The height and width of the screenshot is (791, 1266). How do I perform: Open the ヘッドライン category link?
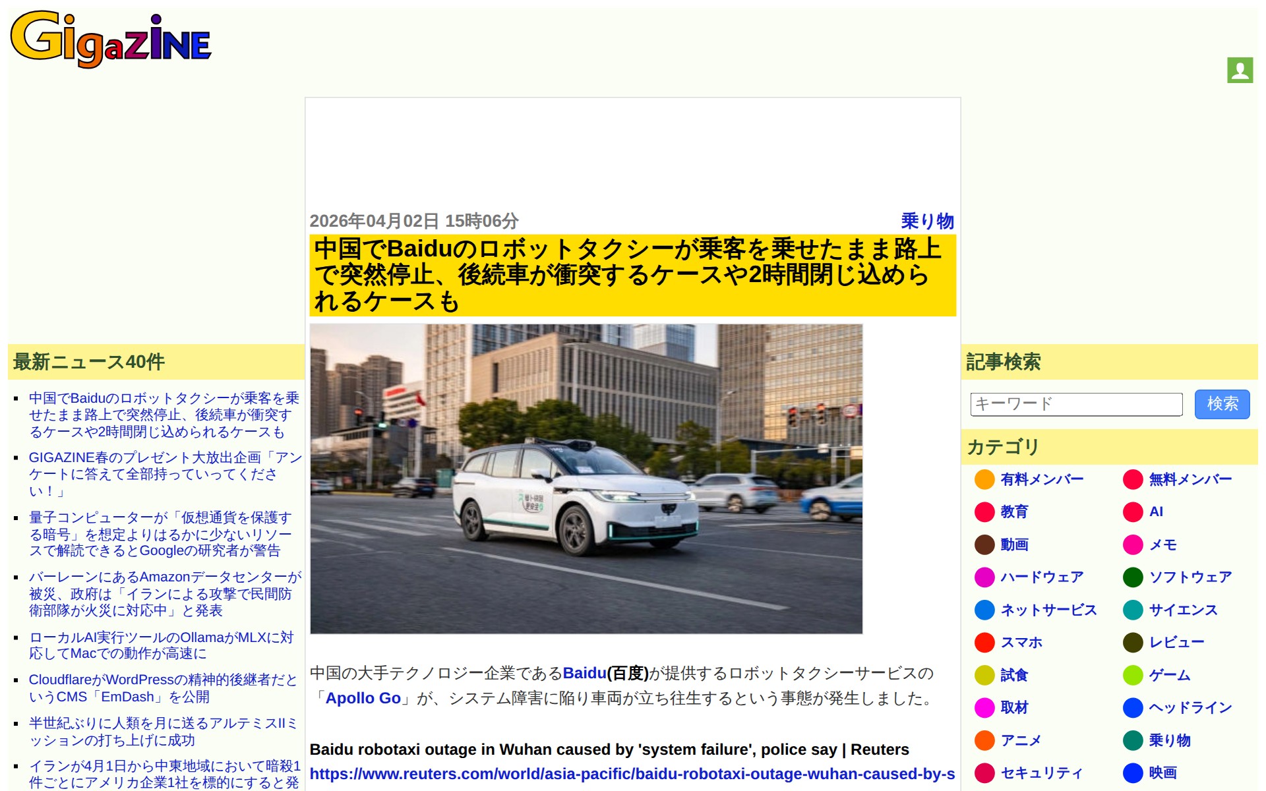tap(1190, 707)
